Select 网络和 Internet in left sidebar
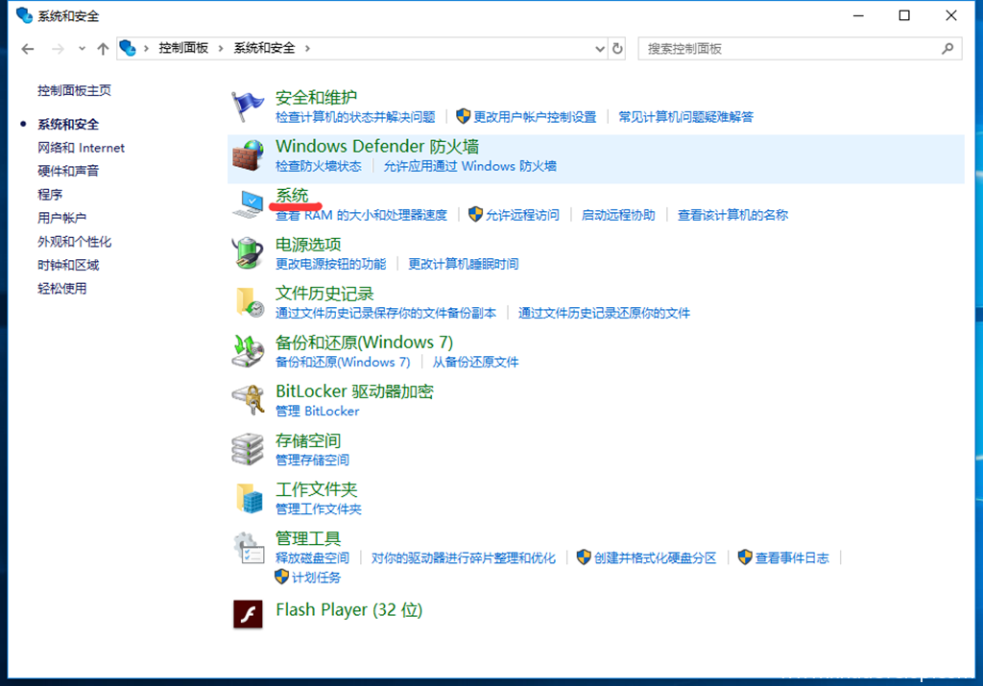The image size is (983, 686). [x=81, y=148]
